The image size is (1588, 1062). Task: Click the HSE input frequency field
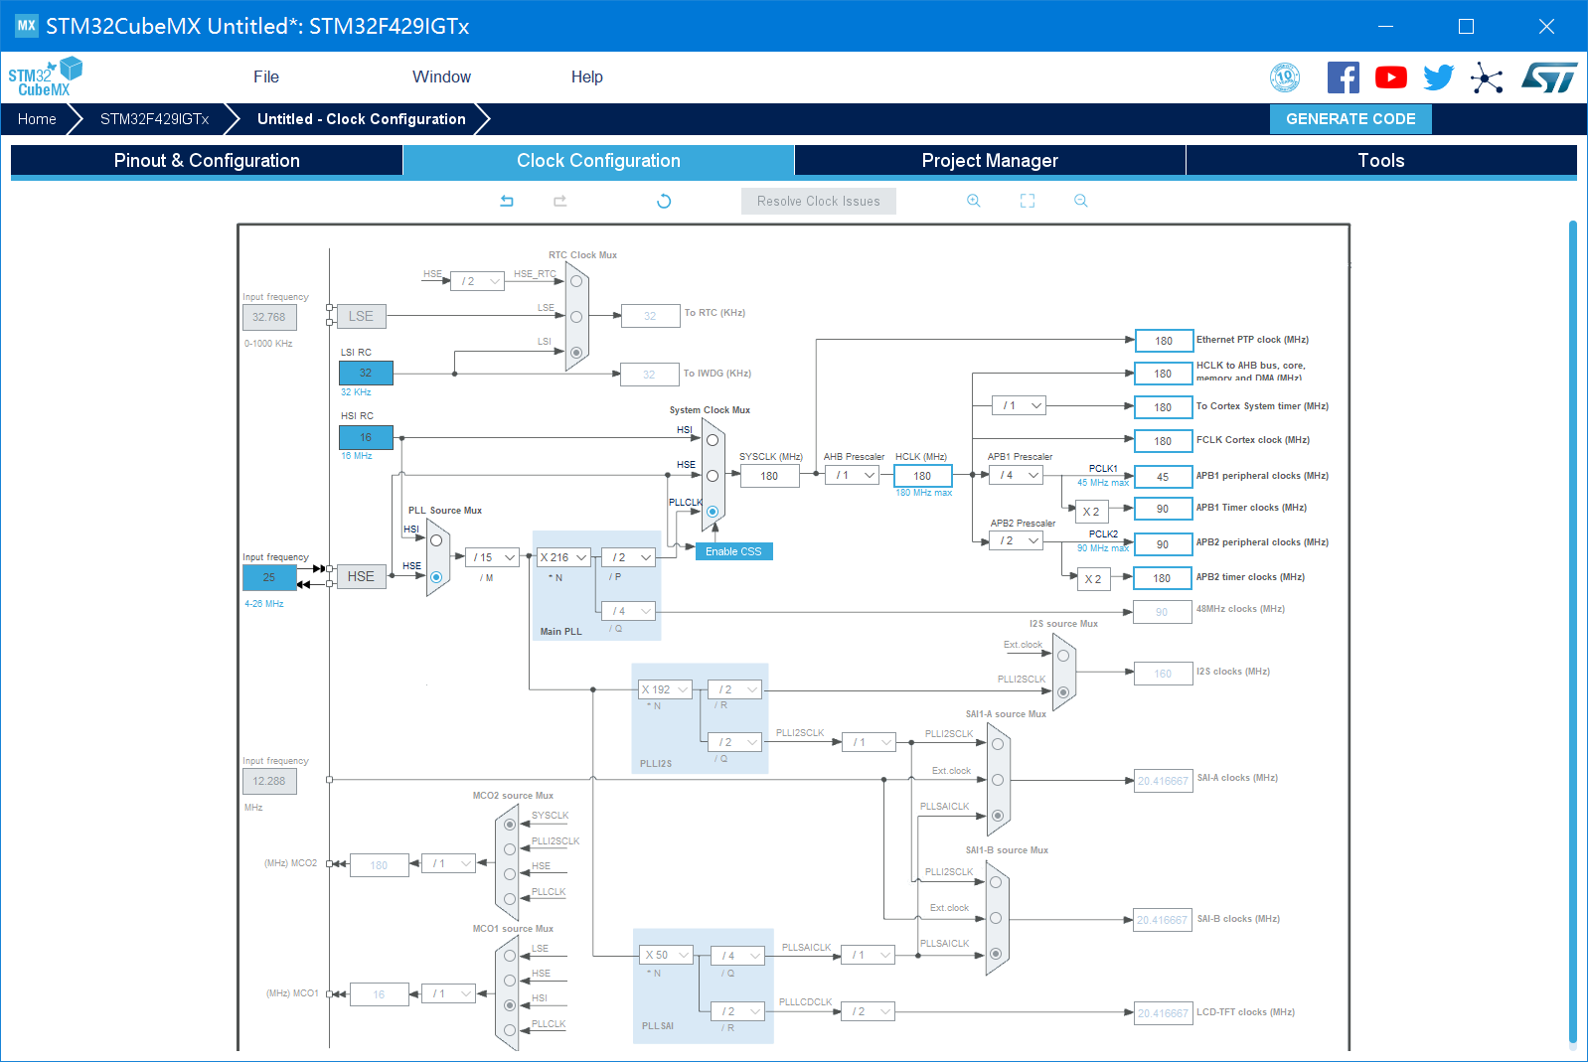point(269,577)
